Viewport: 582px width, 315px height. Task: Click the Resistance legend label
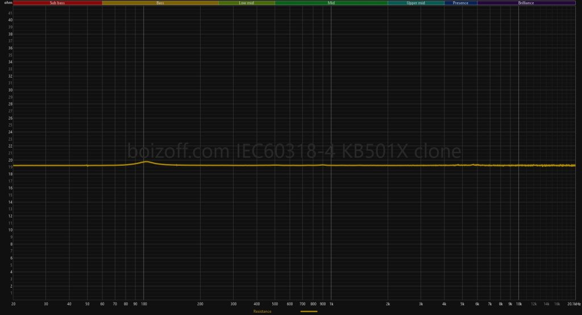pos(262,312)
